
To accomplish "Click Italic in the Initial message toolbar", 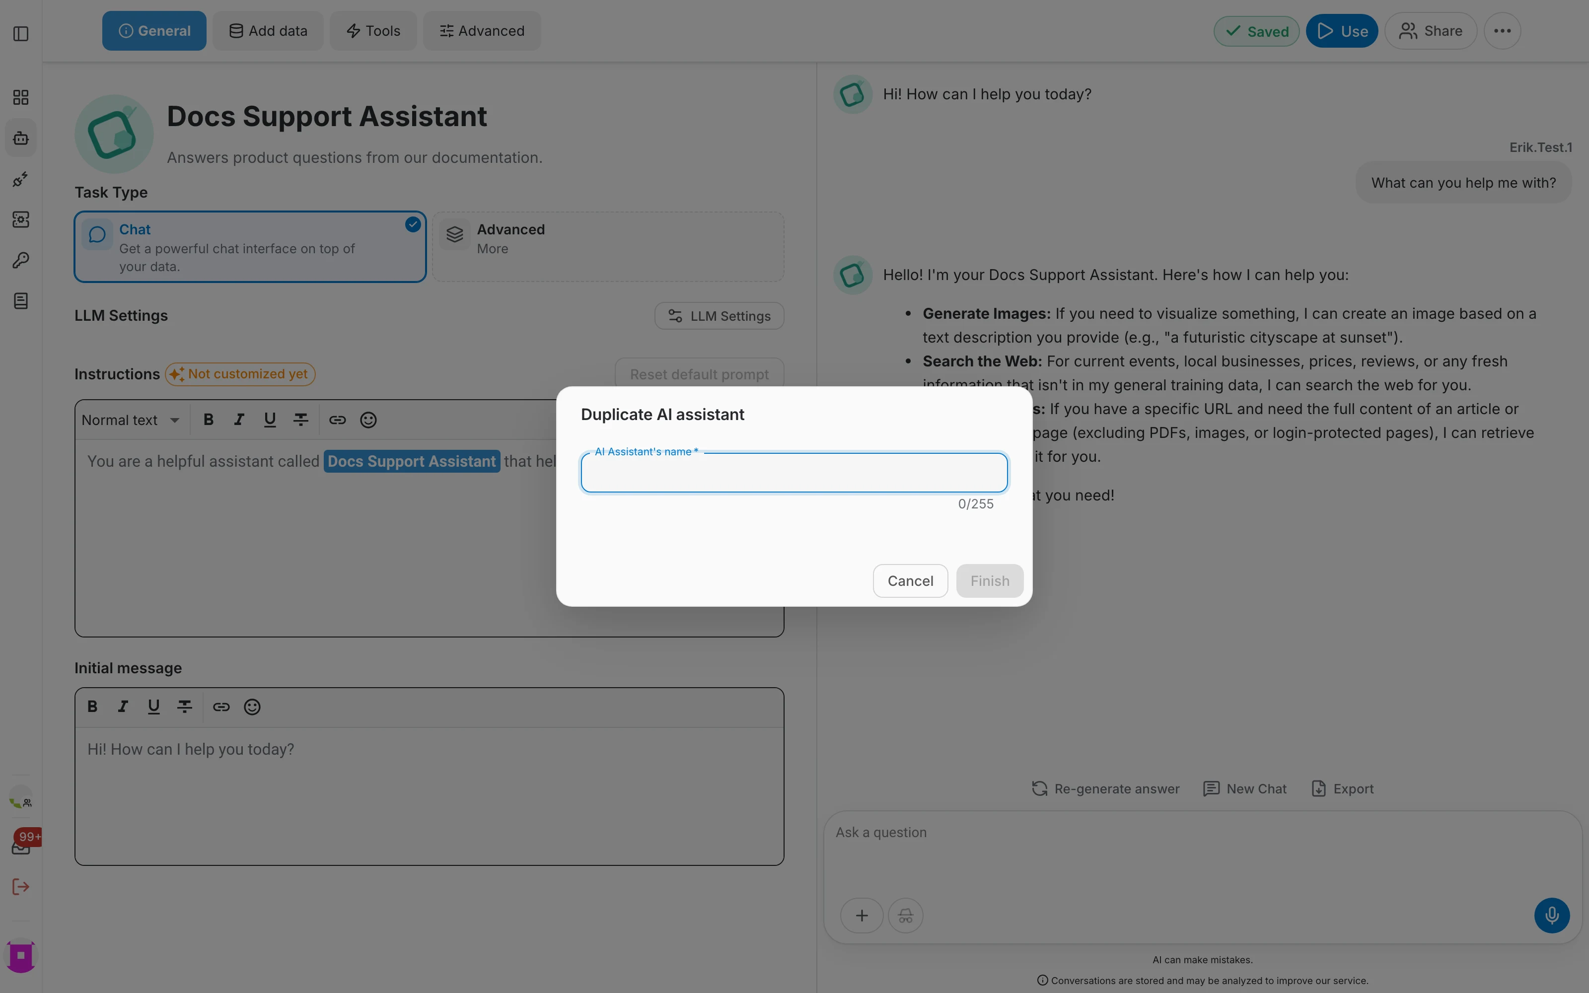I will pos(123,707).
